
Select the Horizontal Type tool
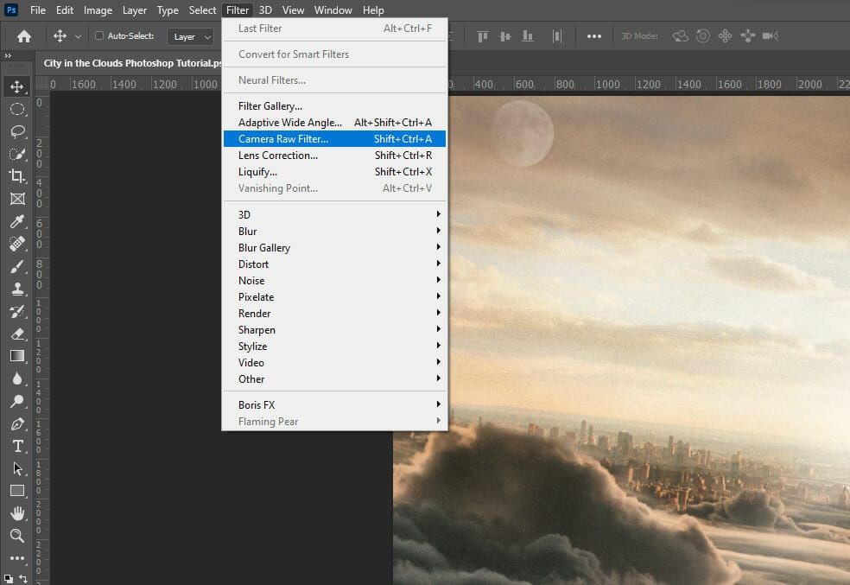pyautogui.click(x=16, y=446)
